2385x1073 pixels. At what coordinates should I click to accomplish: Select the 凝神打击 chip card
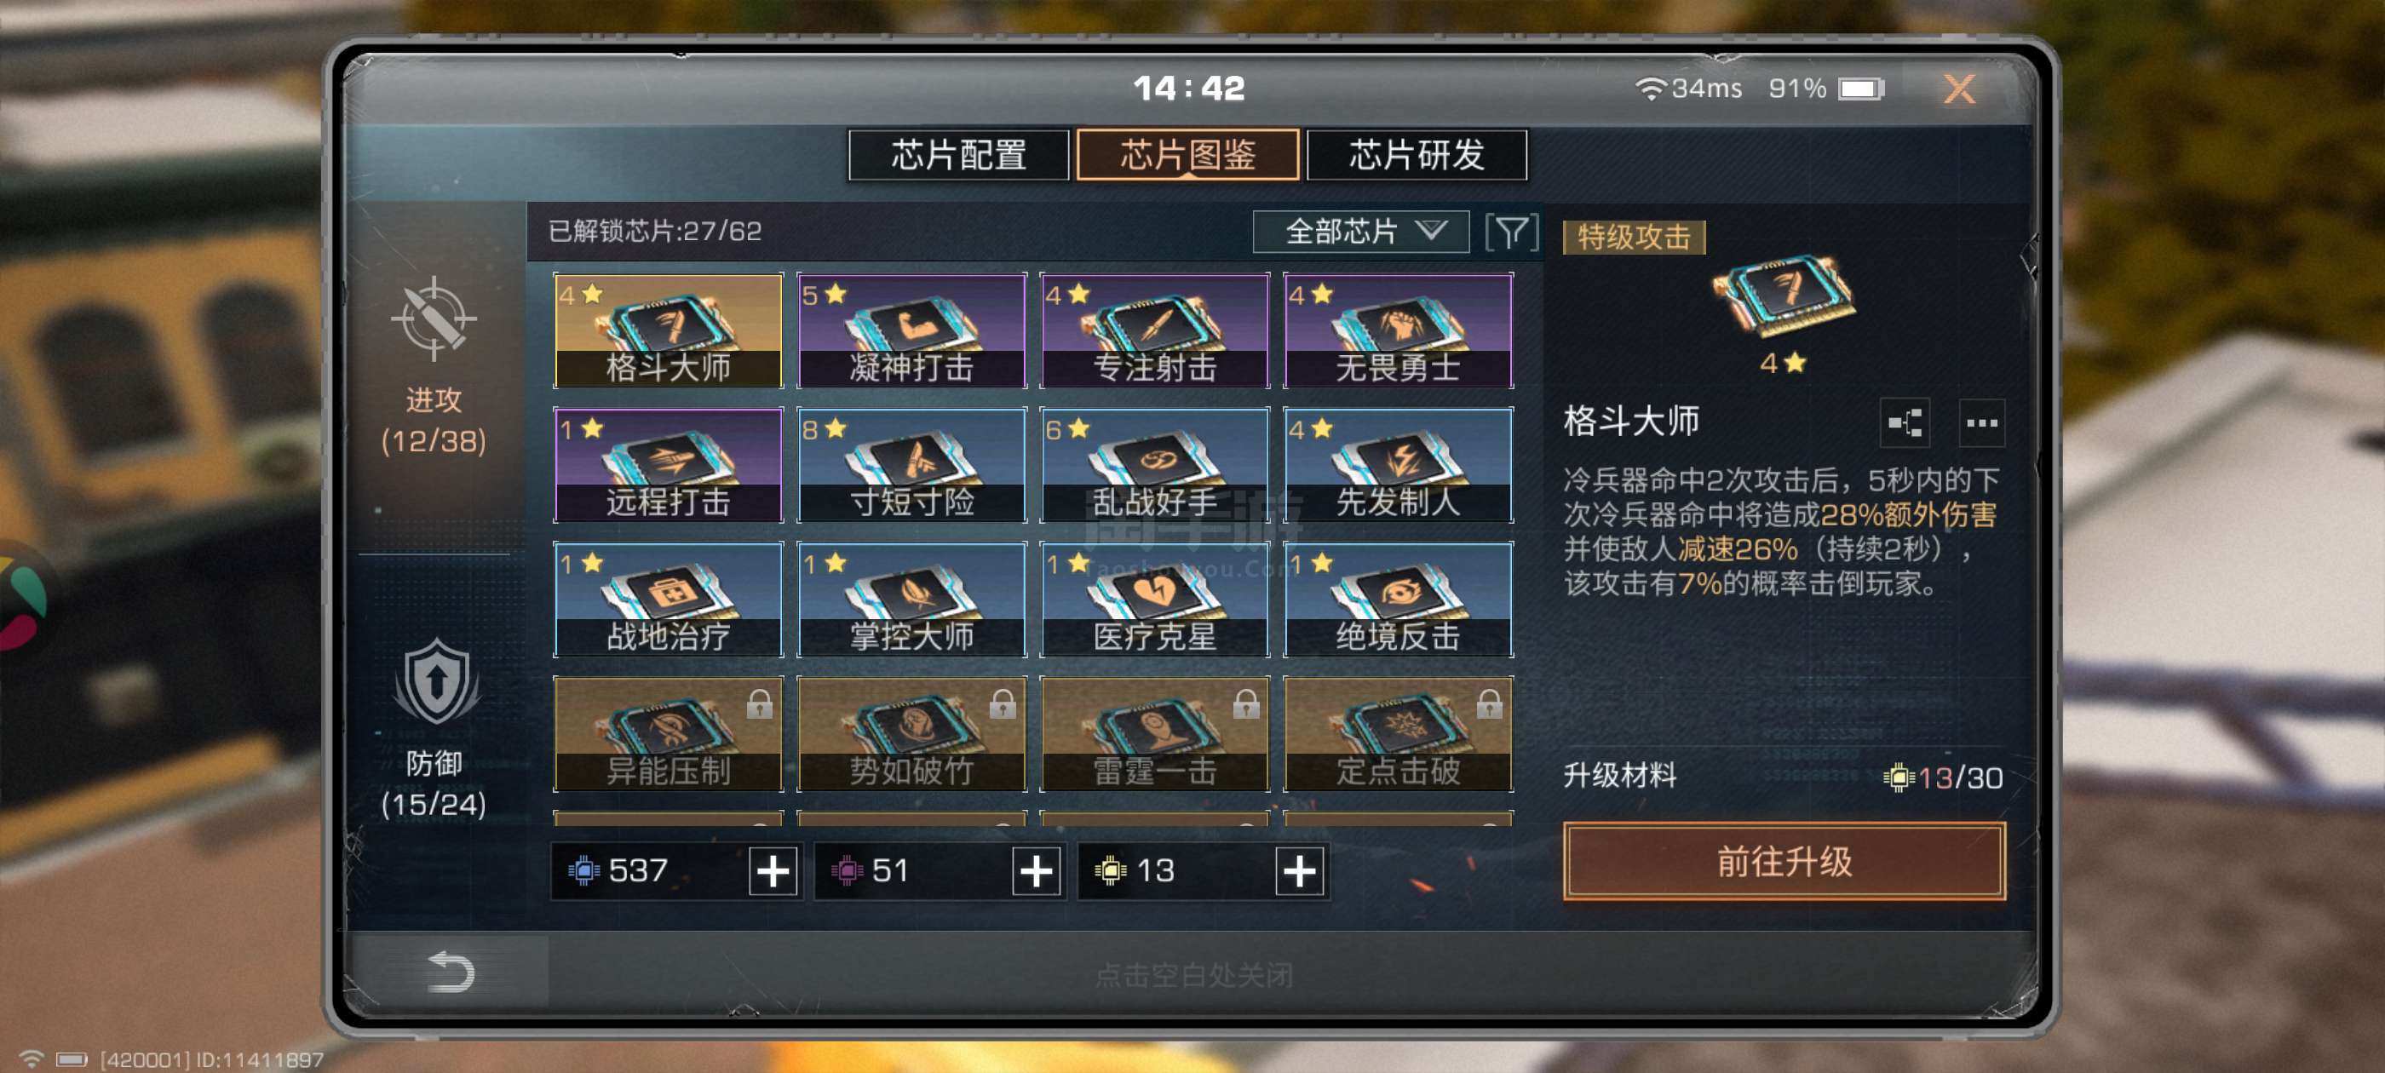click(x=911, y=330)
